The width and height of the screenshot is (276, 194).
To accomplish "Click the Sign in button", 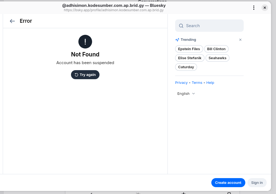I will [257, 183].
